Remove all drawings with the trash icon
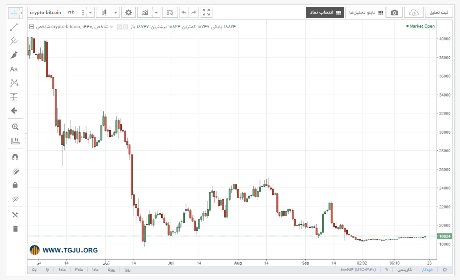Image resolution: width=460 pixels, height=280 pixels. (15, 229)
